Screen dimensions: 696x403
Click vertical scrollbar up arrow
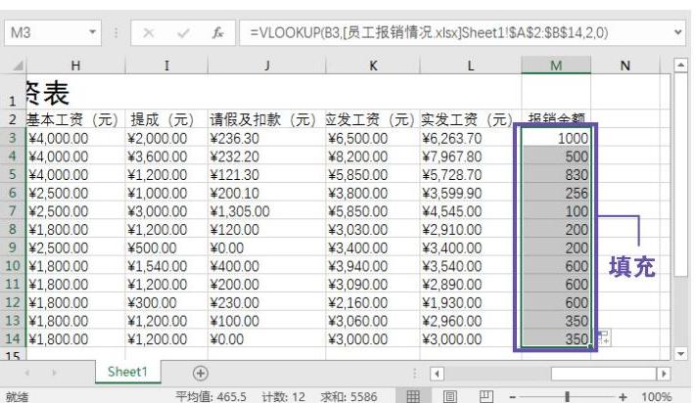680,66
